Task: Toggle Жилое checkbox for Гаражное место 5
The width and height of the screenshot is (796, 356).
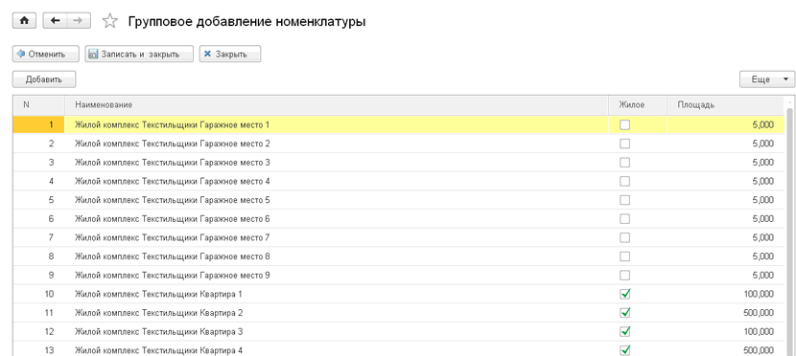Action: pyautogui.click(x=625, y=200)
